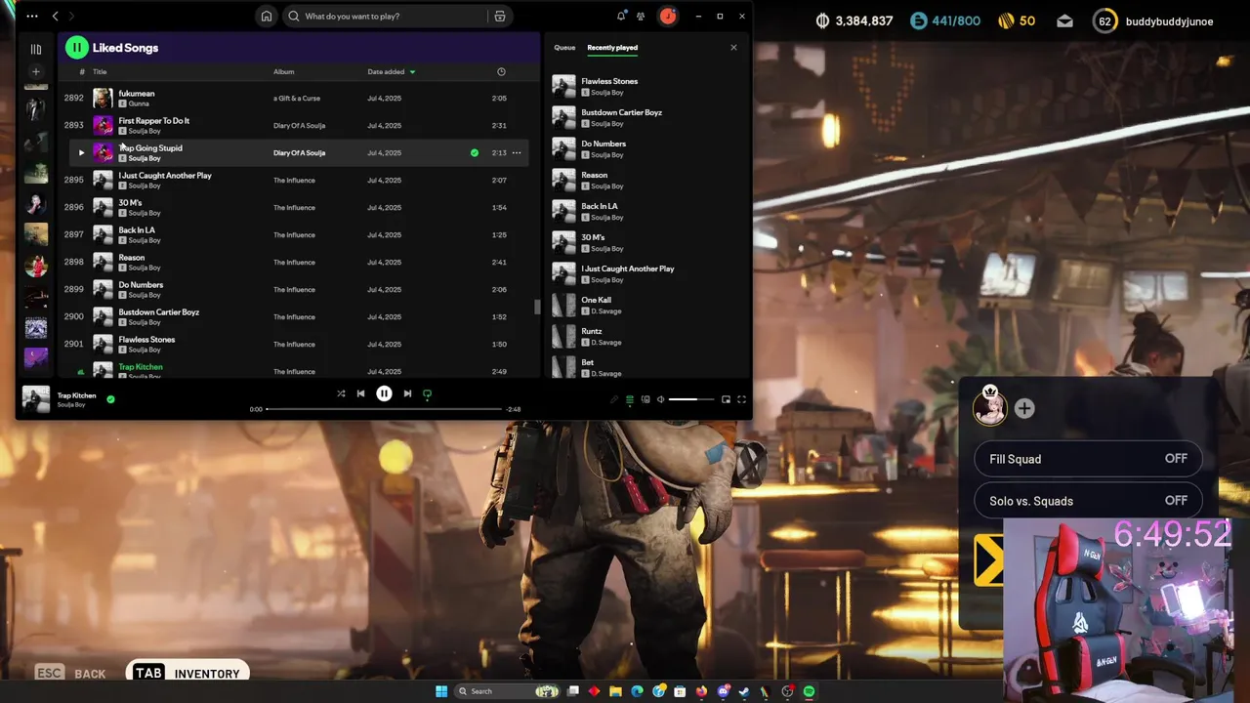Screen dimensions: 1250x703
Task: Go to Spotify Home
Action: 266,16
